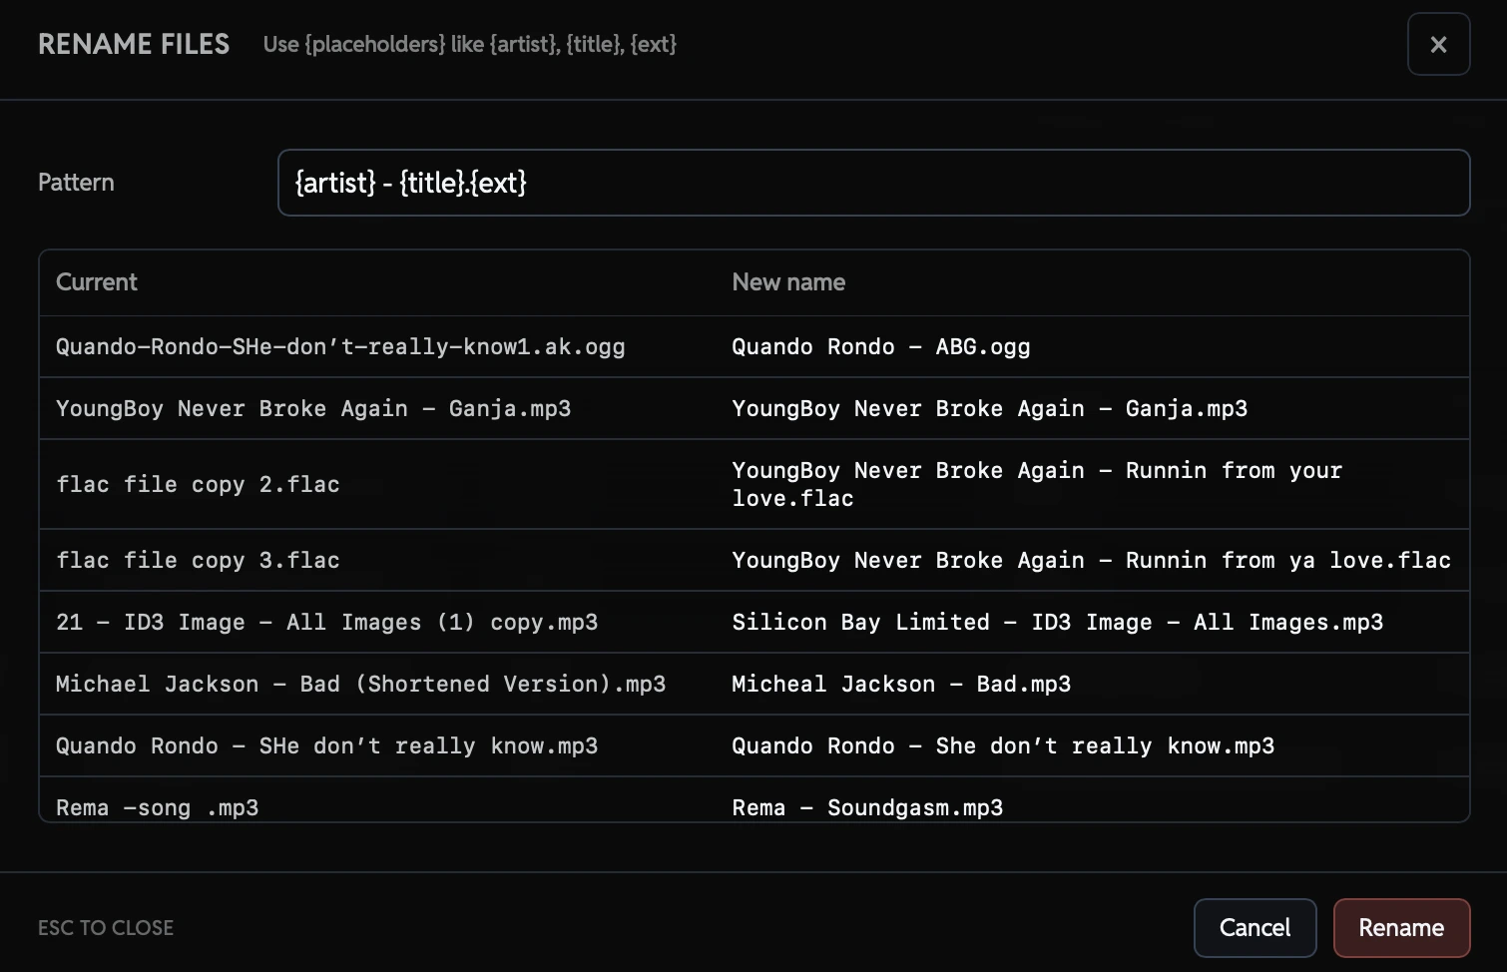The width and height of the screenshot is (1507, 972).
Task: Click the flac file copy 2.flac entry
Action: point(197,484)
